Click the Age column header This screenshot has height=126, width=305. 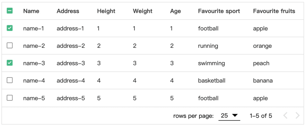click(x=175, y=11)
